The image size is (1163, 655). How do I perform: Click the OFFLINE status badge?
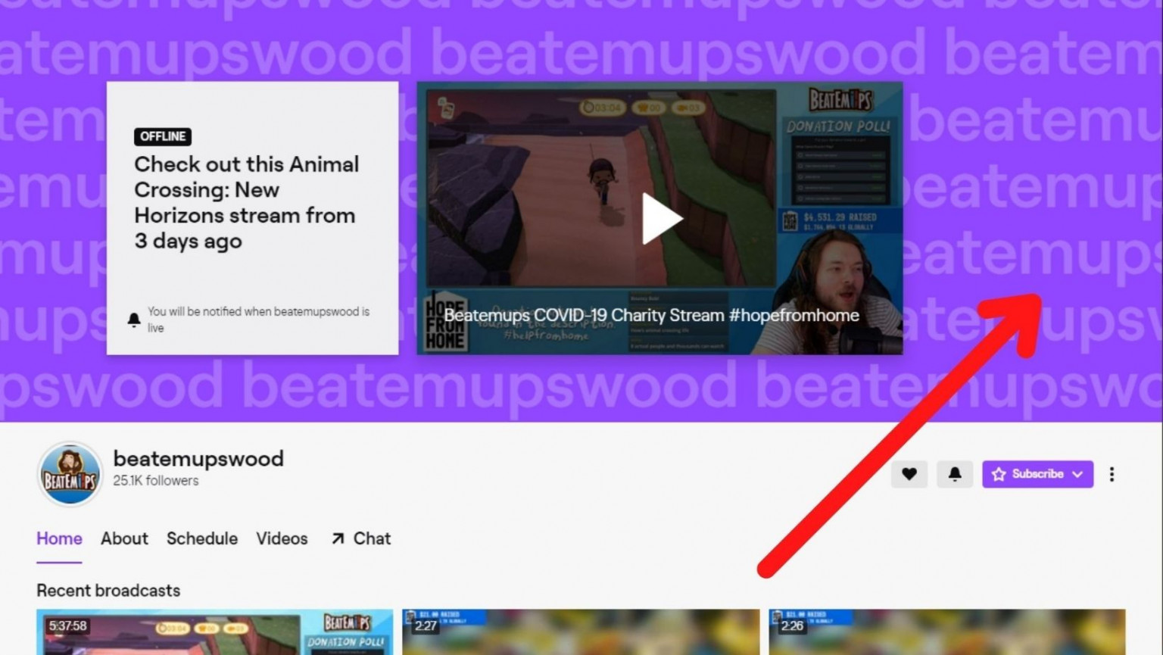[163, 137]
